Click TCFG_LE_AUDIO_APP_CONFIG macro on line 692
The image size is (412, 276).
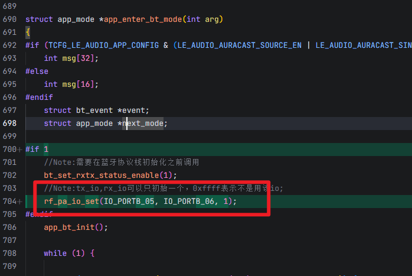pyautogui.click(x=104, y=46)
